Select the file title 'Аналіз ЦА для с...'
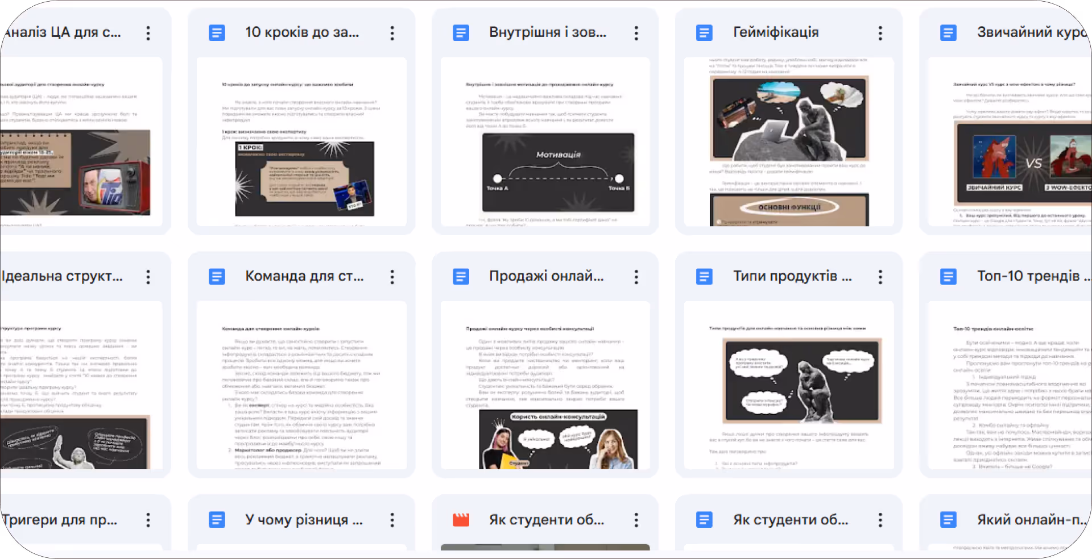Image resolution: width=1092 pixels, height=559 pixels. point(62,32)
